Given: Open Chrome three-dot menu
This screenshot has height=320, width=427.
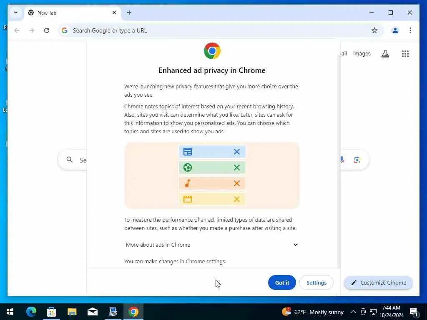Looking at the screenshot, I should click(410, 30).
